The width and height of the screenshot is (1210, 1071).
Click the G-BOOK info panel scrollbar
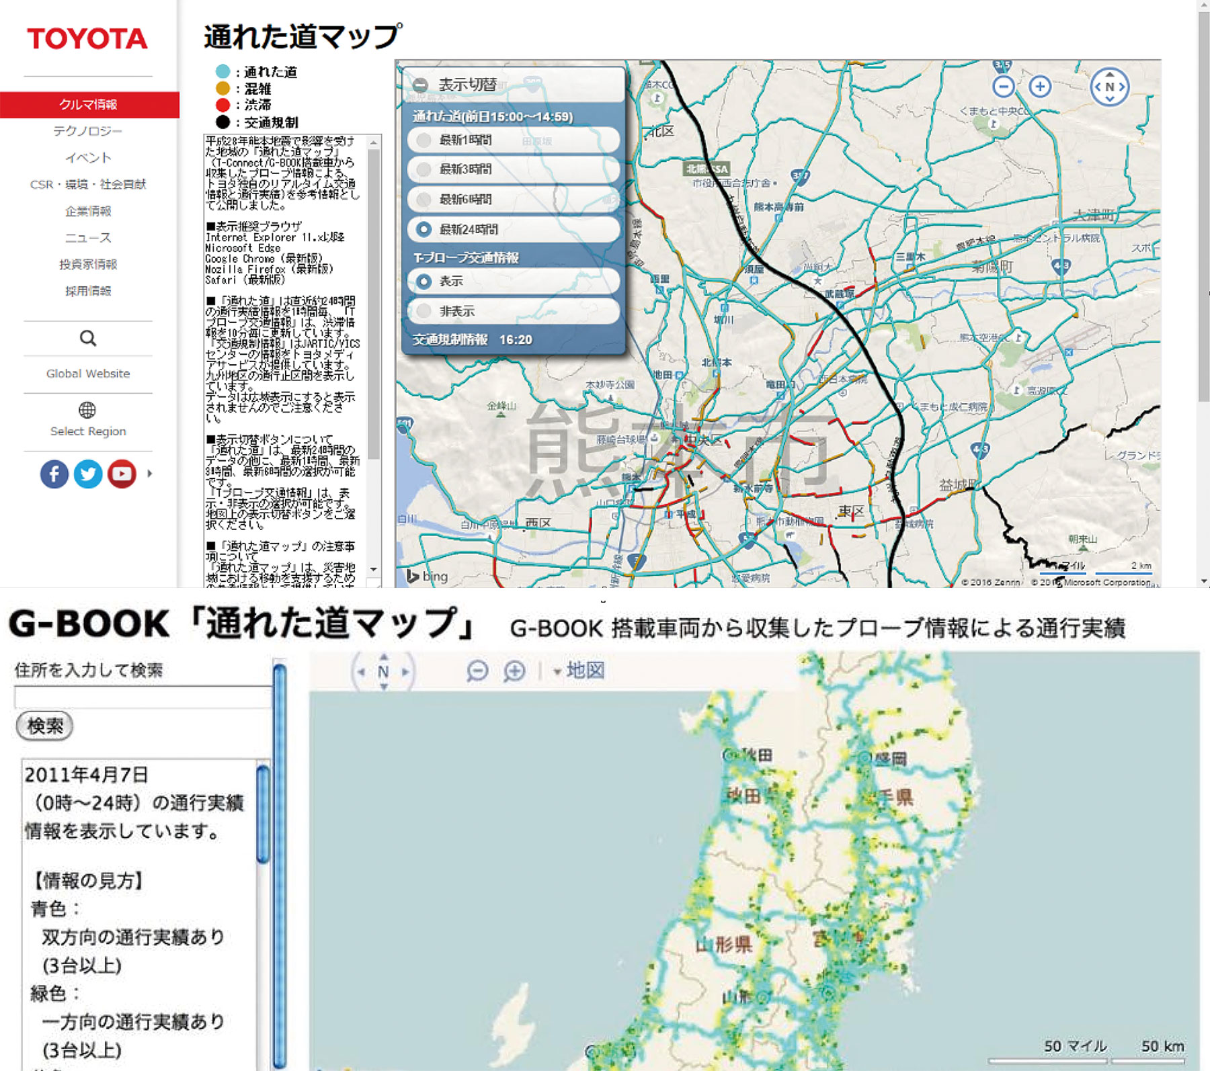pos(263,815)
